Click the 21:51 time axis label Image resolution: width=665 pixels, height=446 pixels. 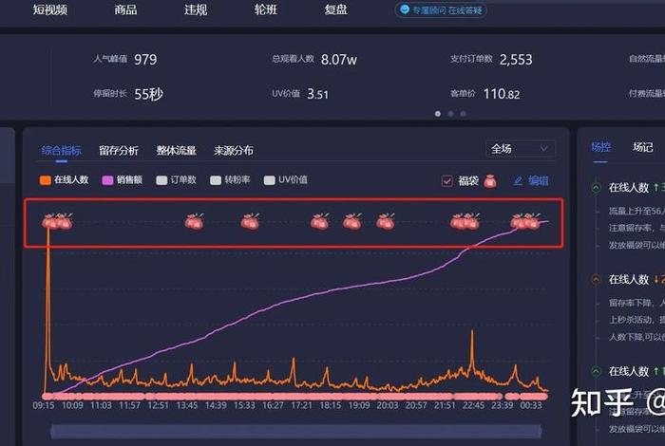tap(445, 405)
